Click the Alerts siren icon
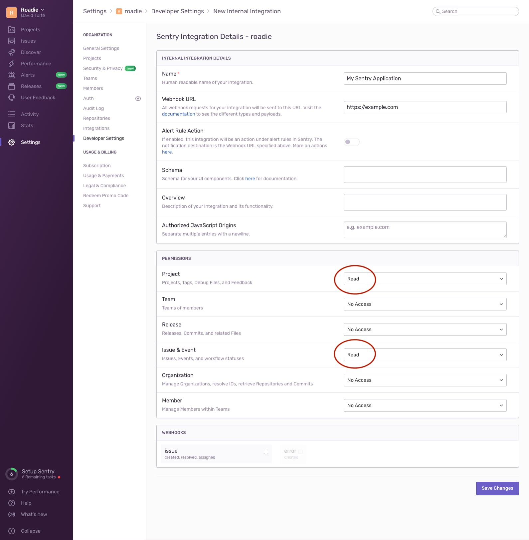The width and height of the screenshot is (529, 540). [x=12, y=75]
